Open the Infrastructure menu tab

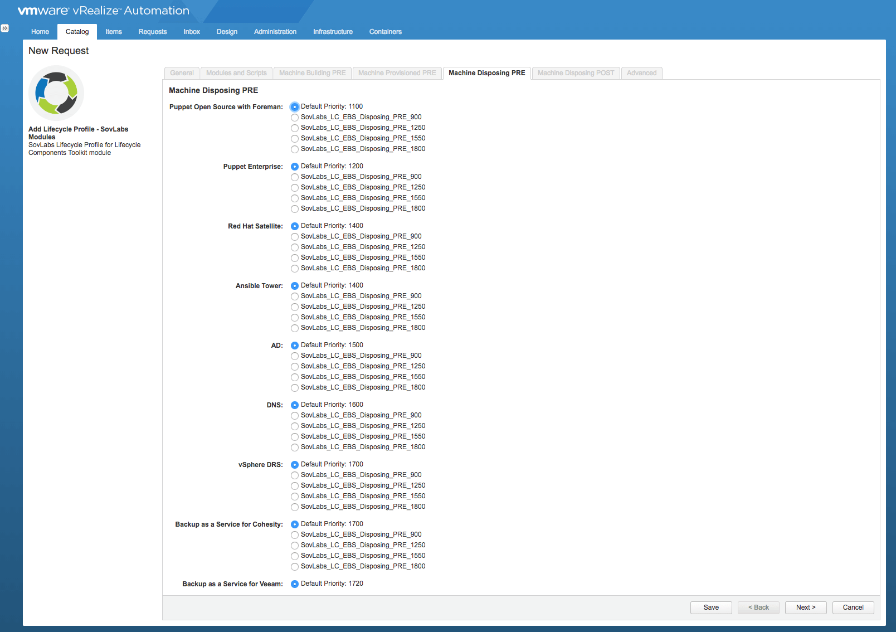point(333,32)
